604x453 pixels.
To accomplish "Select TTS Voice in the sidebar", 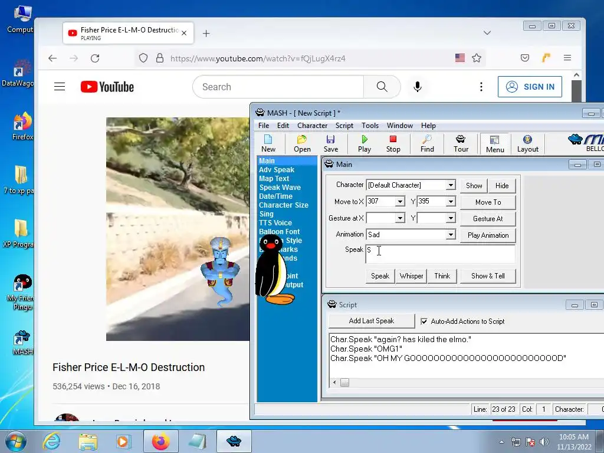I will coord(275,223).
